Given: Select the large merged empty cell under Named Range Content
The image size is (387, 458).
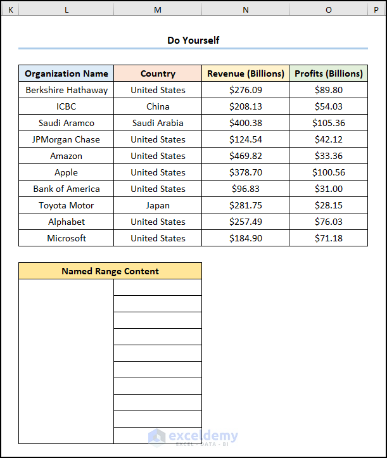Looking at the screenshot, I should tap(67, 361).
